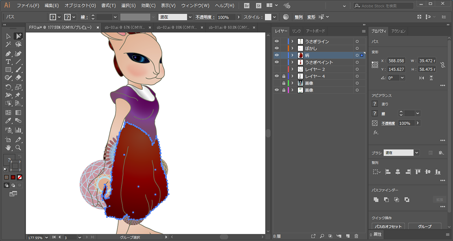453x241 pixels.
Task: Show the レイヤー 2 layer
Action: pos(277,69)
